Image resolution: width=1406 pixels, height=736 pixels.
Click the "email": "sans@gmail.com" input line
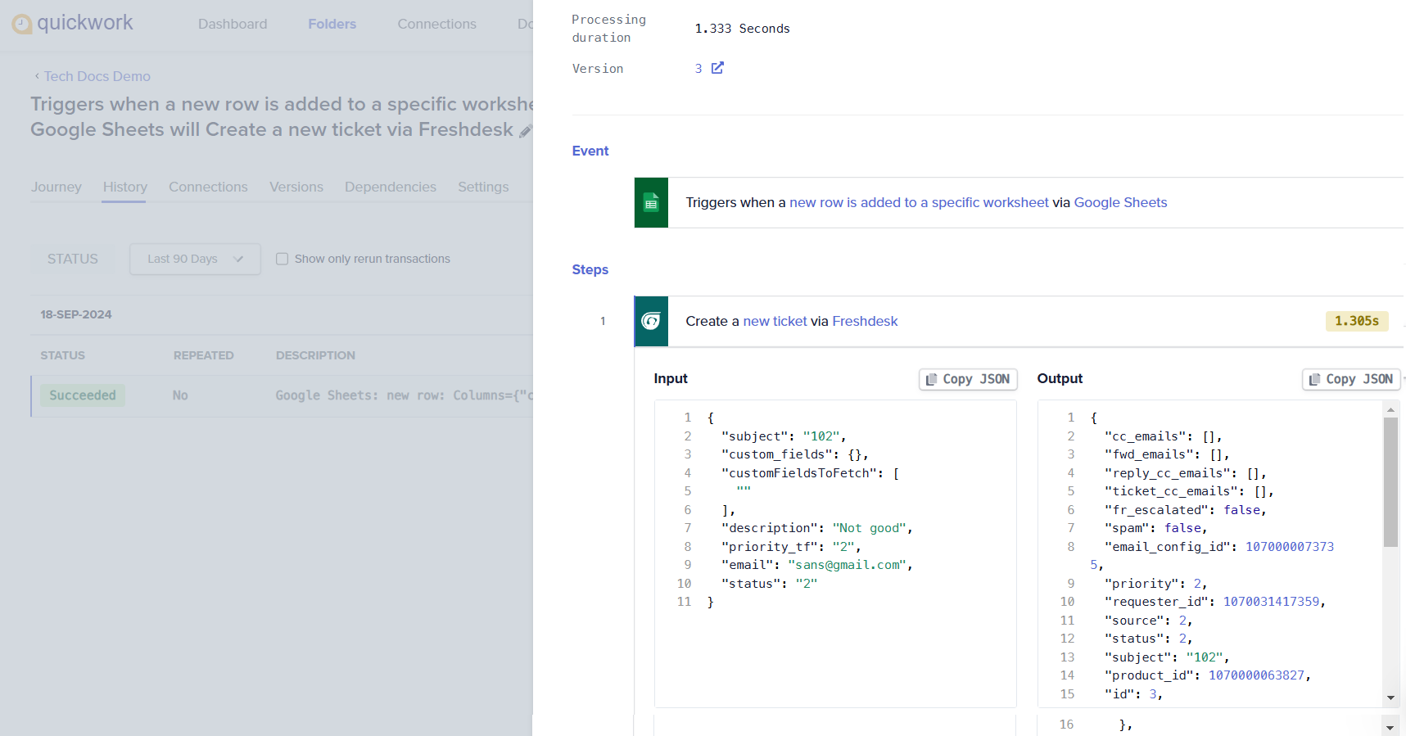tap(816, 565)
